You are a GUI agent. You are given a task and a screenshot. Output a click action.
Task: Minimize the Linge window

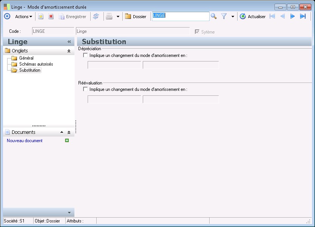pyautogui.click(x=281, y=7)
